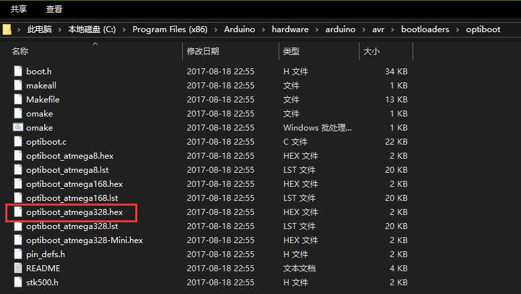Click the 22 KB size cell
This screenshot has width=521, height=294.
[396, 141]
